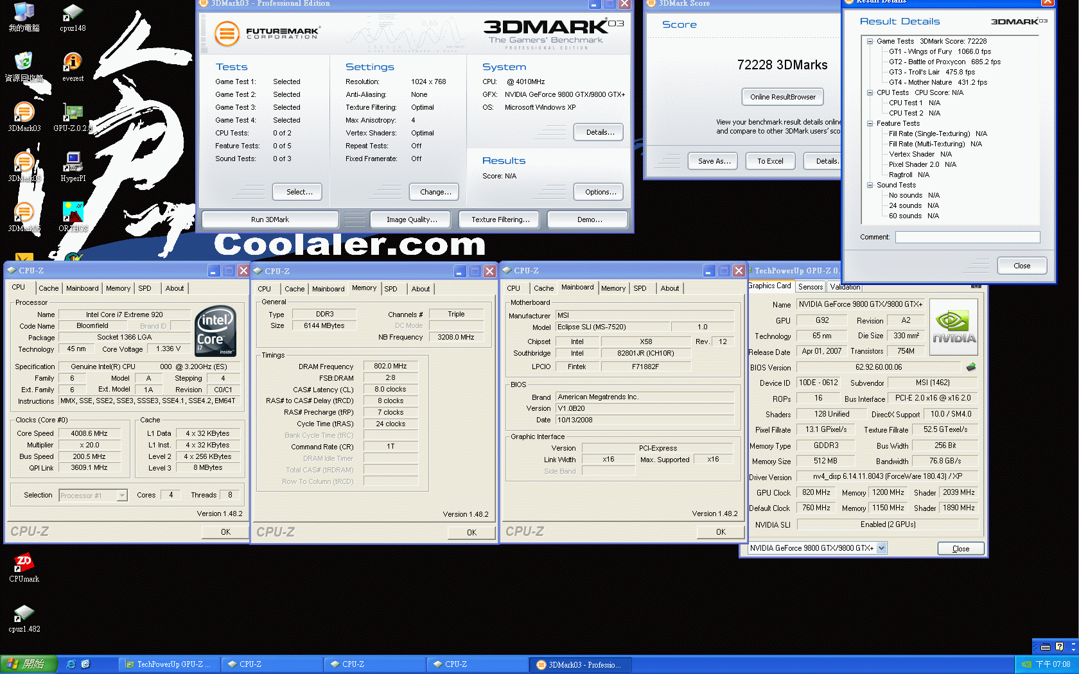Click the Intel Core i7 logo
The image size is (1079, 674).
tap(215, 331)
